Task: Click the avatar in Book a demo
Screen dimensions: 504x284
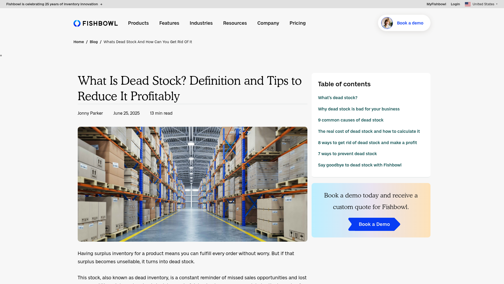Action: (387, 23)
